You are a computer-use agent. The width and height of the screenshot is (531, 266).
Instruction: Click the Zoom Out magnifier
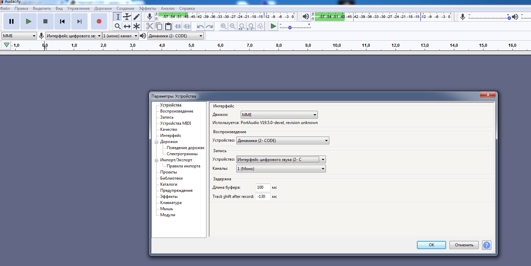click(233, 26)
